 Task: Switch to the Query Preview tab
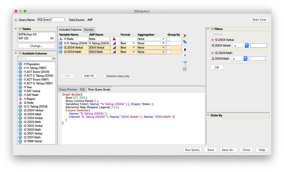tap(68, 89)
